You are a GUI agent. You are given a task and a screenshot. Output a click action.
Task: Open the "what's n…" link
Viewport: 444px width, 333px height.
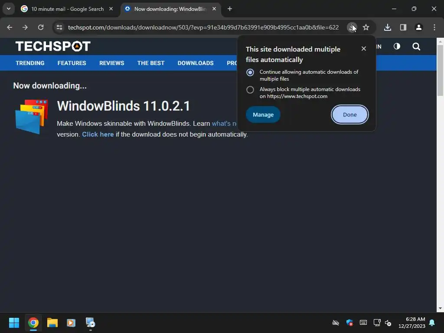click(x=224, y=124)
